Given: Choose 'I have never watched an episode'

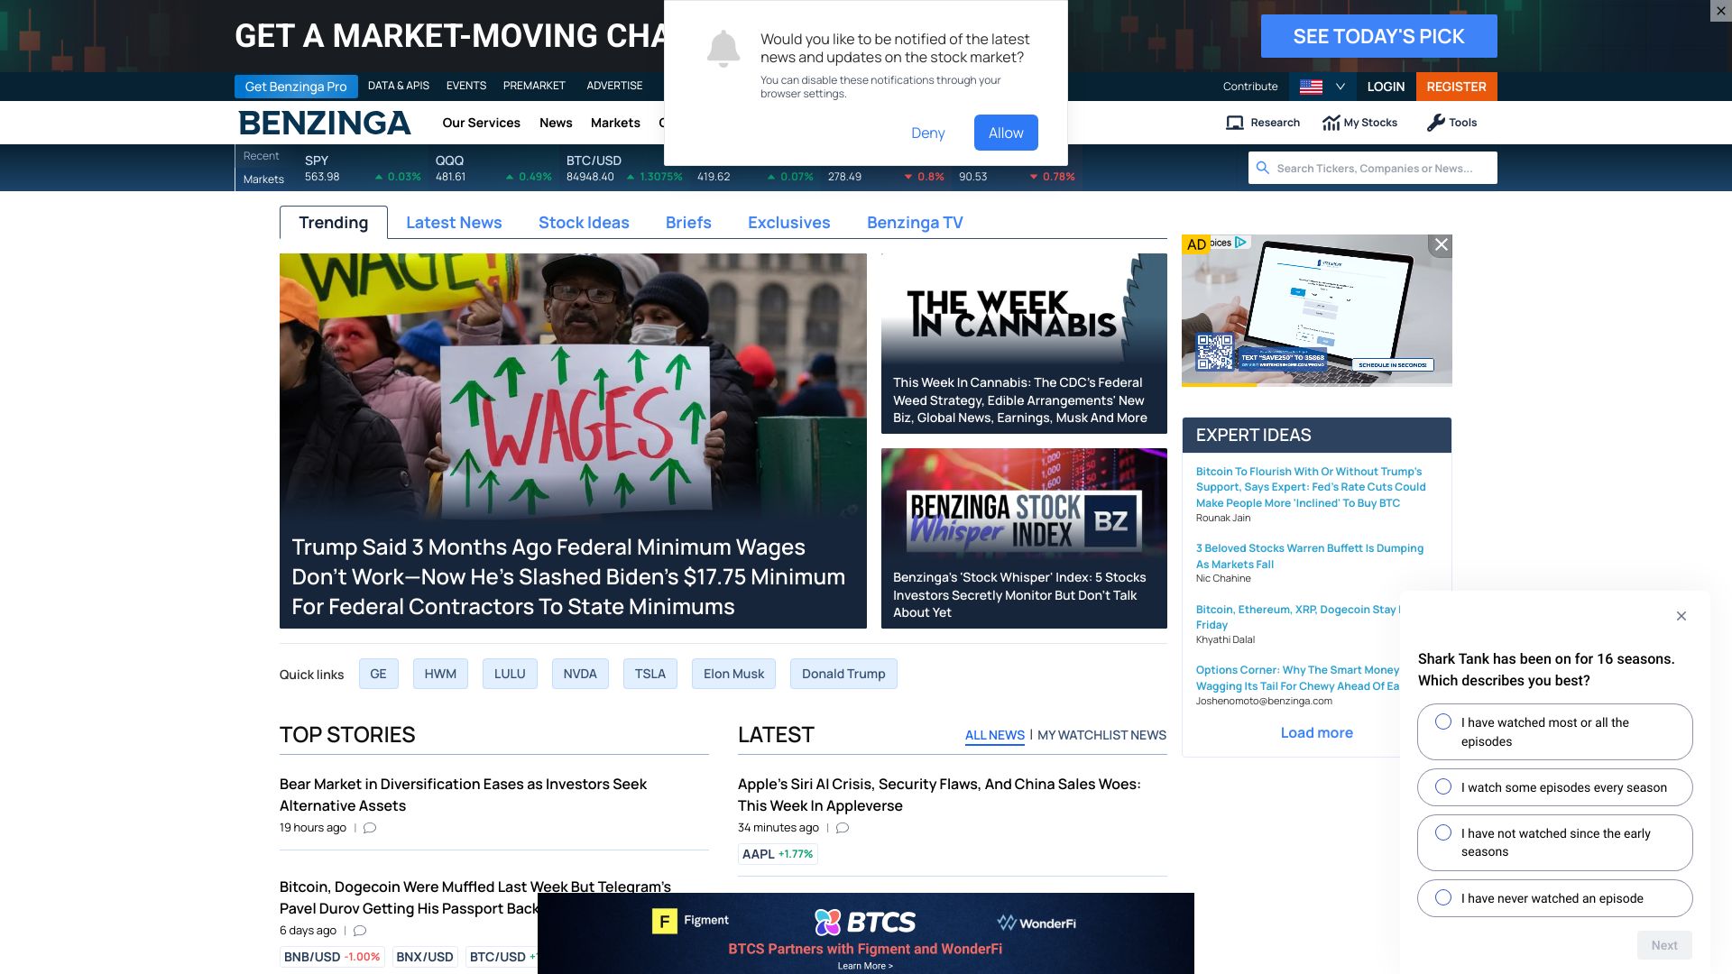Looking at the screenshot, I should (x=1443, y=898).
